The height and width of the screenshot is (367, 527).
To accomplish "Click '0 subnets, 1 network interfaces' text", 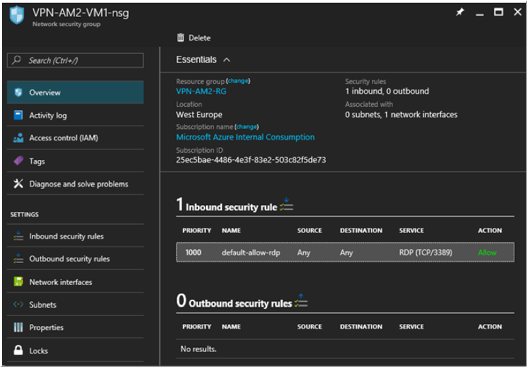I will point(401,115).
